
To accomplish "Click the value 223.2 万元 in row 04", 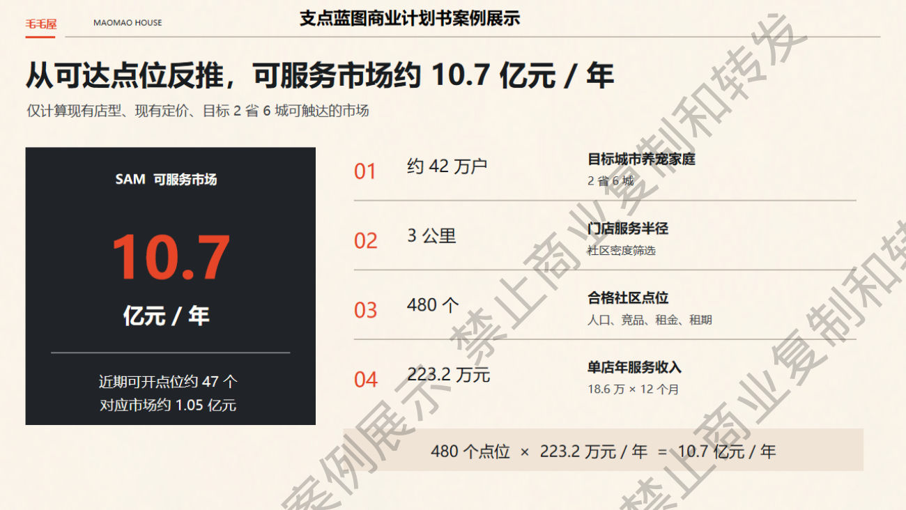I will (449, 375).
